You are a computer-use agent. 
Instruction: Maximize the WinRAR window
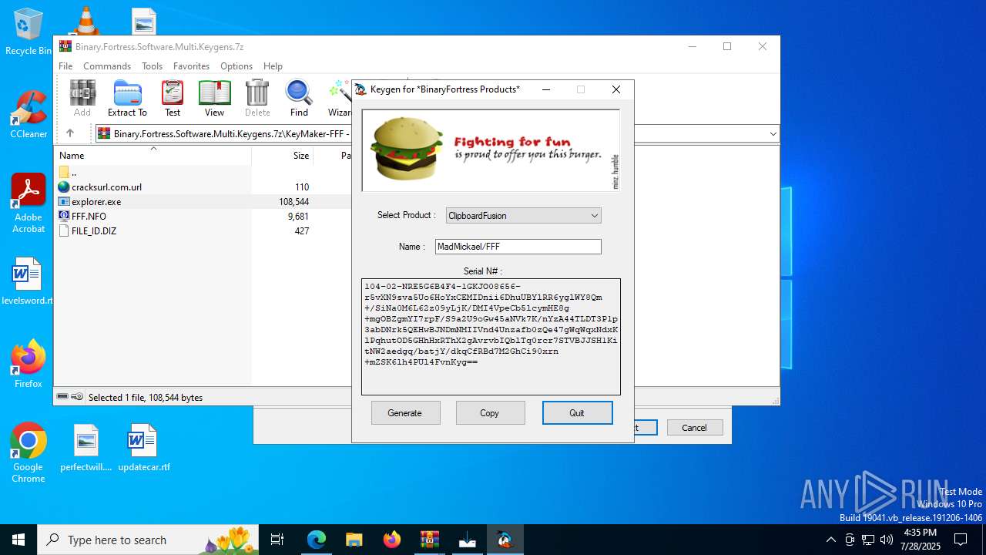pyautogui.click(x=727, y=46)
